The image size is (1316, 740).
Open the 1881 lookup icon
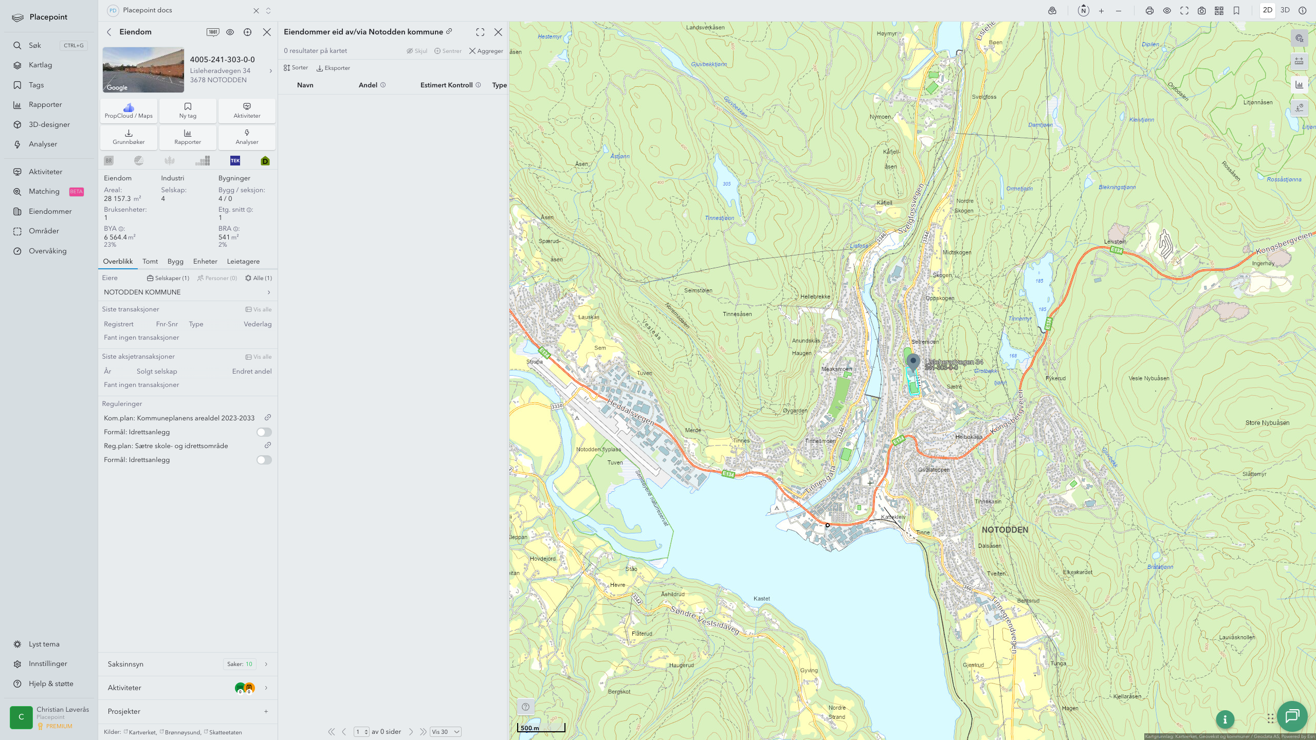click(x=213, y=32)
